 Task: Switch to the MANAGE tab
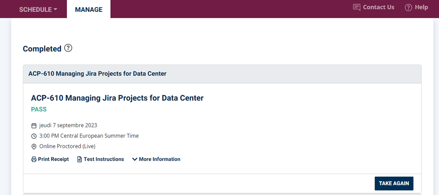point(89,10)
